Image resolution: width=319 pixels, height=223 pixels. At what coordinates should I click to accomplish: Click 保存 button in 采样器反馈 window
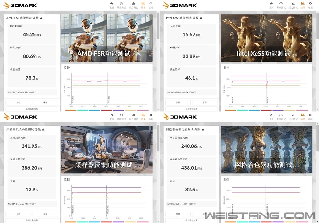tap(45, 214)
